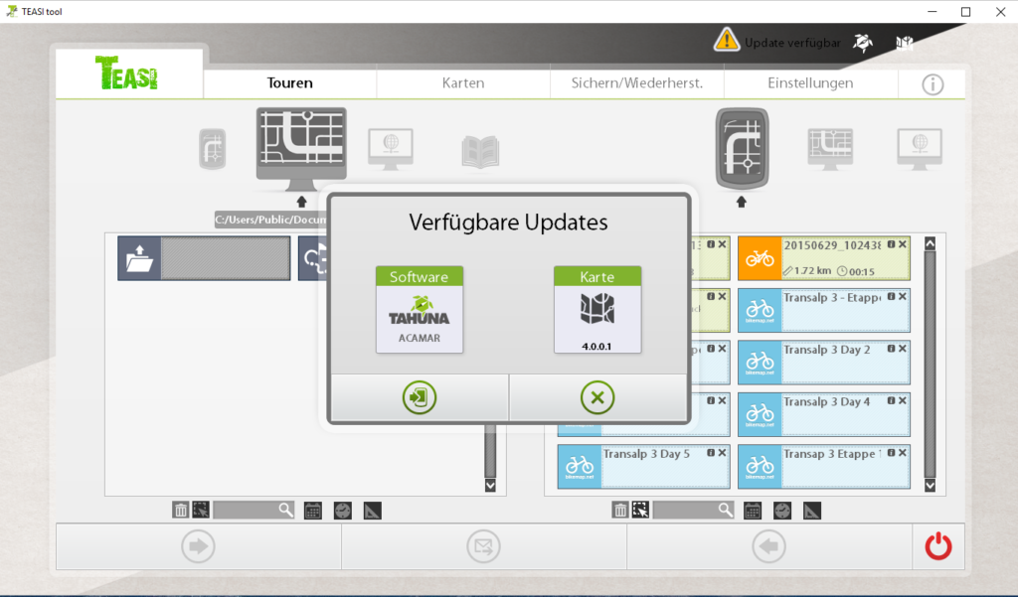Delete the Transalp 3 Day 4 tour
The width and height of the screenshot is (1018, 597).
(x=903, y=401)
